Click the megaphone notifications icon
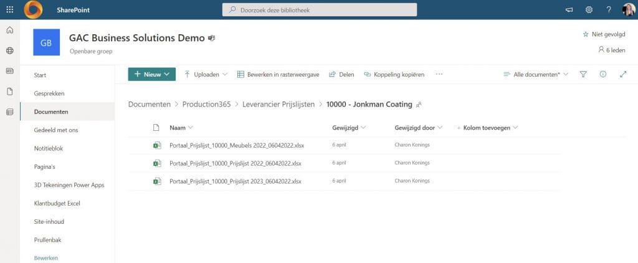This screenshot has width=638, height=263. [x=569, y=10]
